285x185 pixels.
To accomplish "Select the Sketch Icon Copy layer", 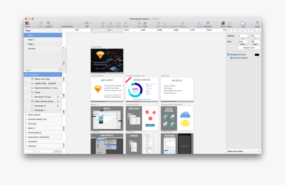I will pos(43,79).
